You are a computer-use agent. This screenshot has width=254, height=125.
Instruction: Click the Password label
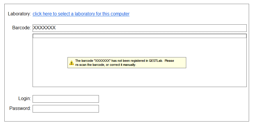click(x=20, y=108)
